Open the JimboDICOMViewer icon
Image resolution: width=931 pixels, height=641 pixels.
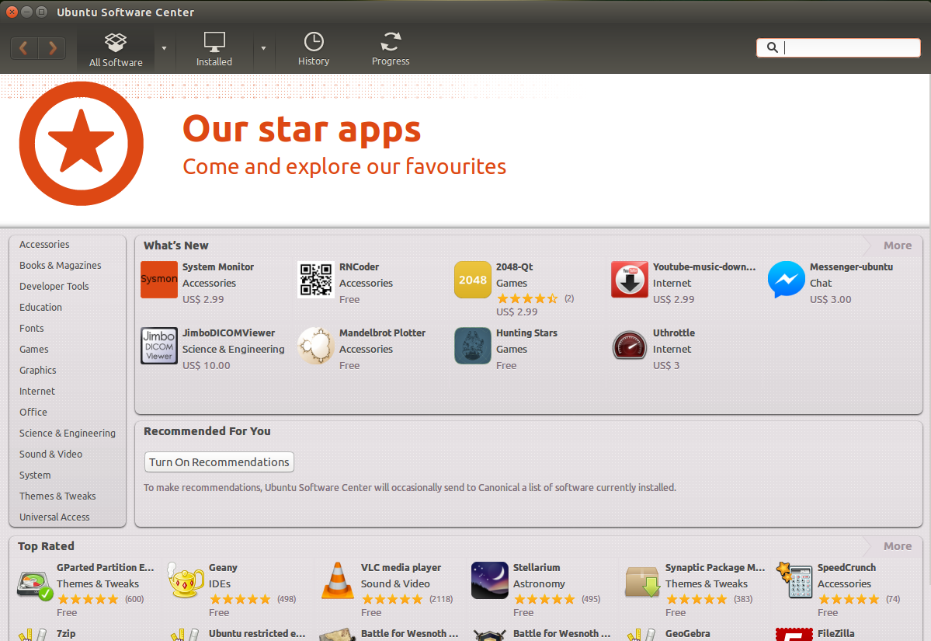(159, 345)
